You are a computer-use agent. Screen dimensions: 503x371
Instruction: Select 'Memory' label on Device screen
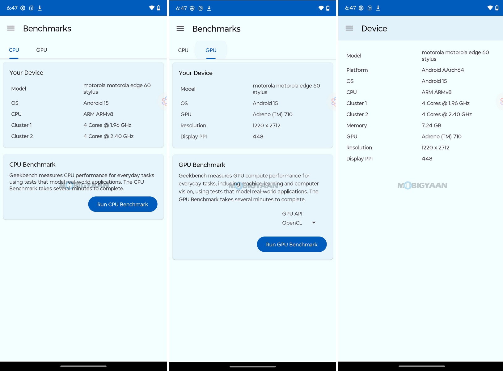pos(357,126)
